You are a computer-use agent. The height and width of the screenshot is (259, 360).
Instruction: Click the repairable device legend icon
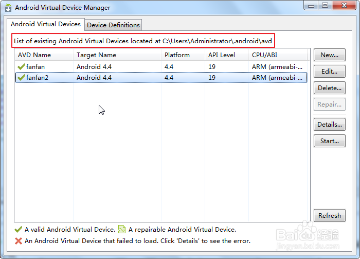coord(122,230)
